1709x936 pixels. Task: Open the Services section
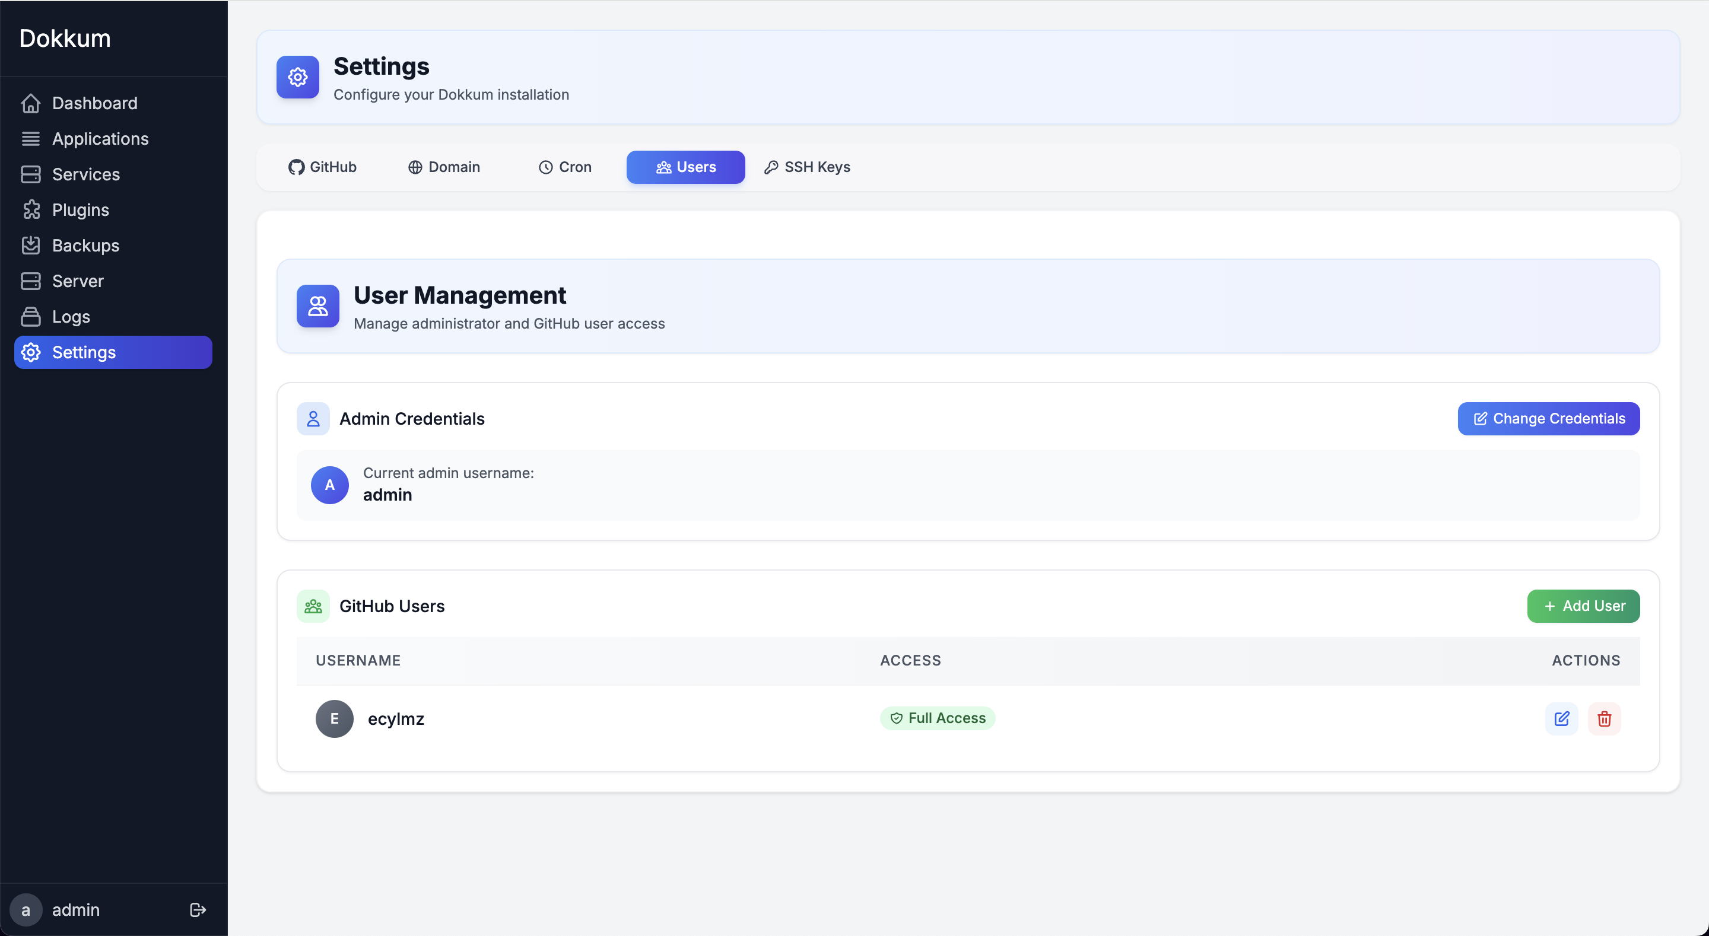pos(85,174)
